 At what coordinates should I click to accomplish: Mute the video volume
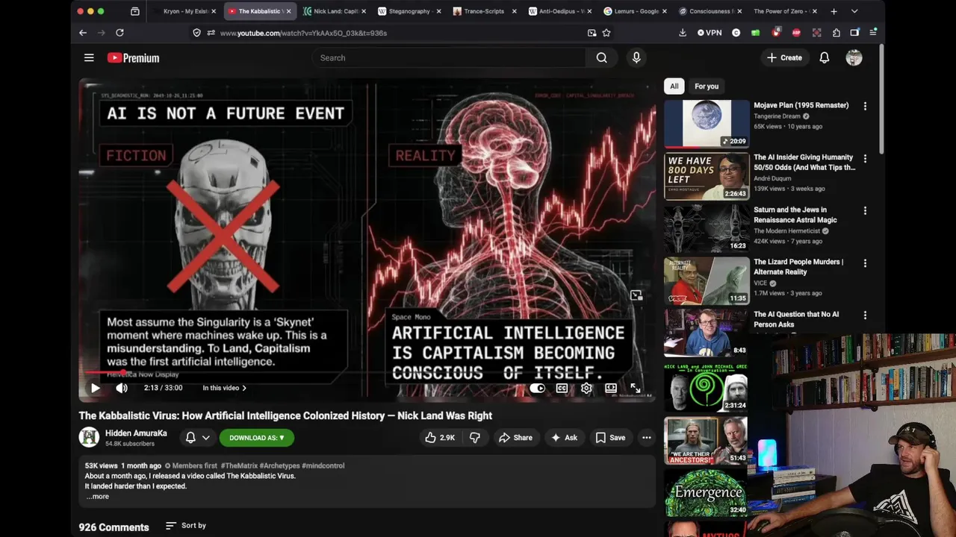[x=122, y=388]
